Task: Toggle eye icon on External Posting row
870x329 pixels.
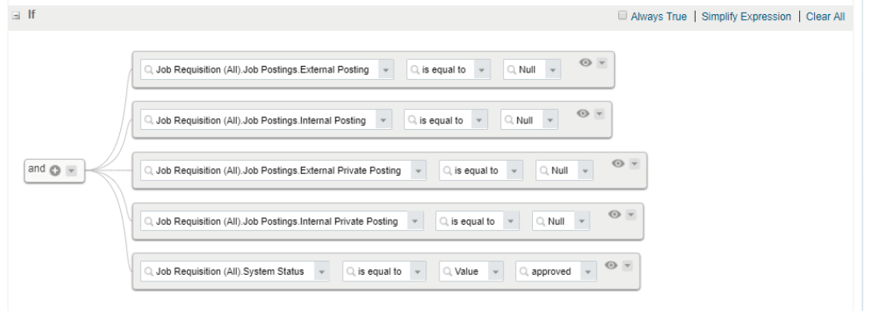Action: tap(586, 62)
